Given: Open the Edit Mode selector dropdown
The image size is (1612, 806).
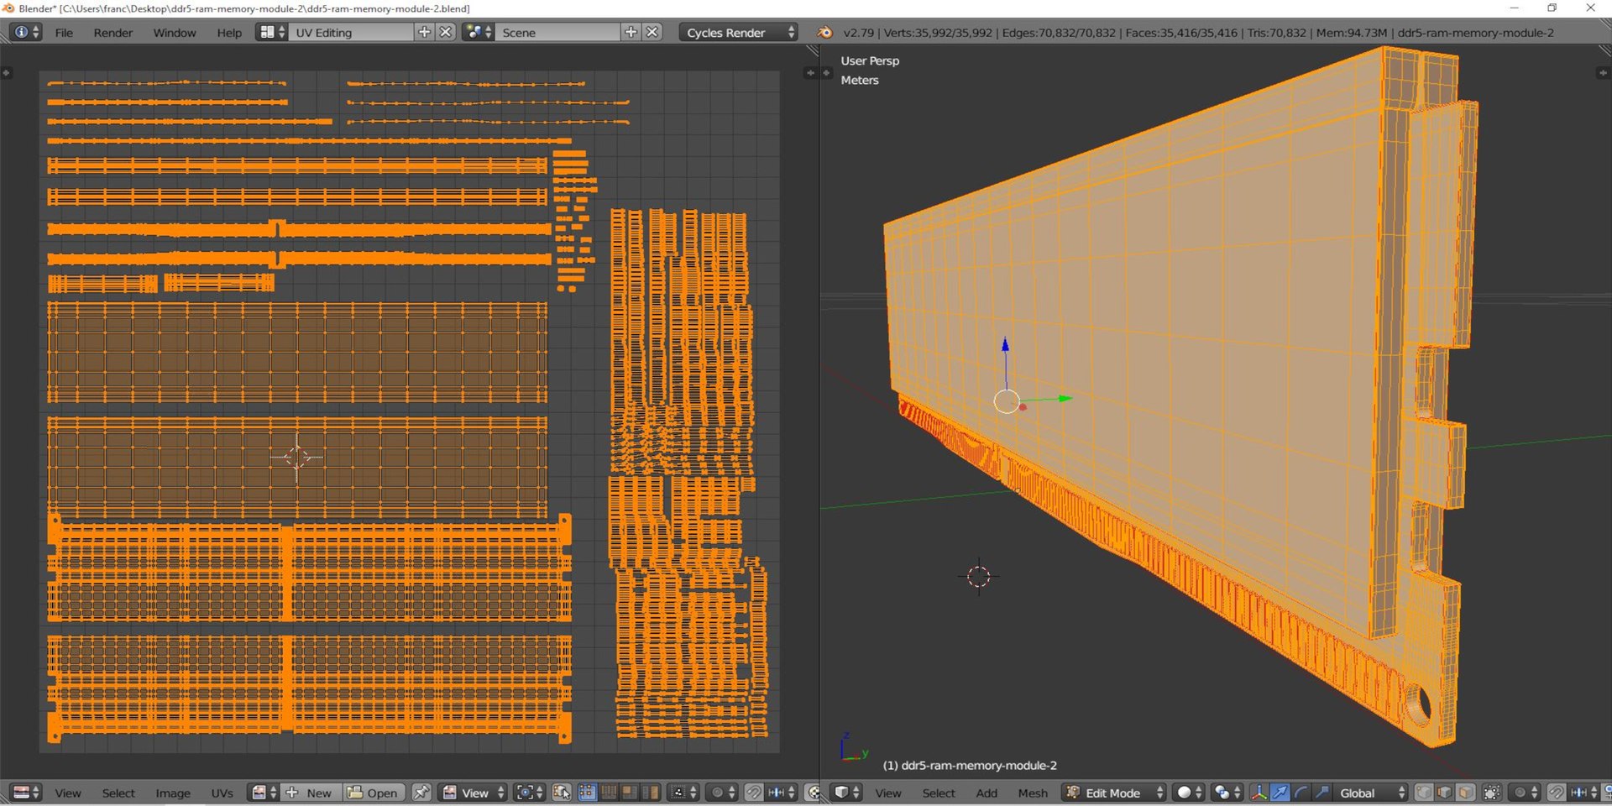Looking at the screenshot, I should click(1115, 793).
